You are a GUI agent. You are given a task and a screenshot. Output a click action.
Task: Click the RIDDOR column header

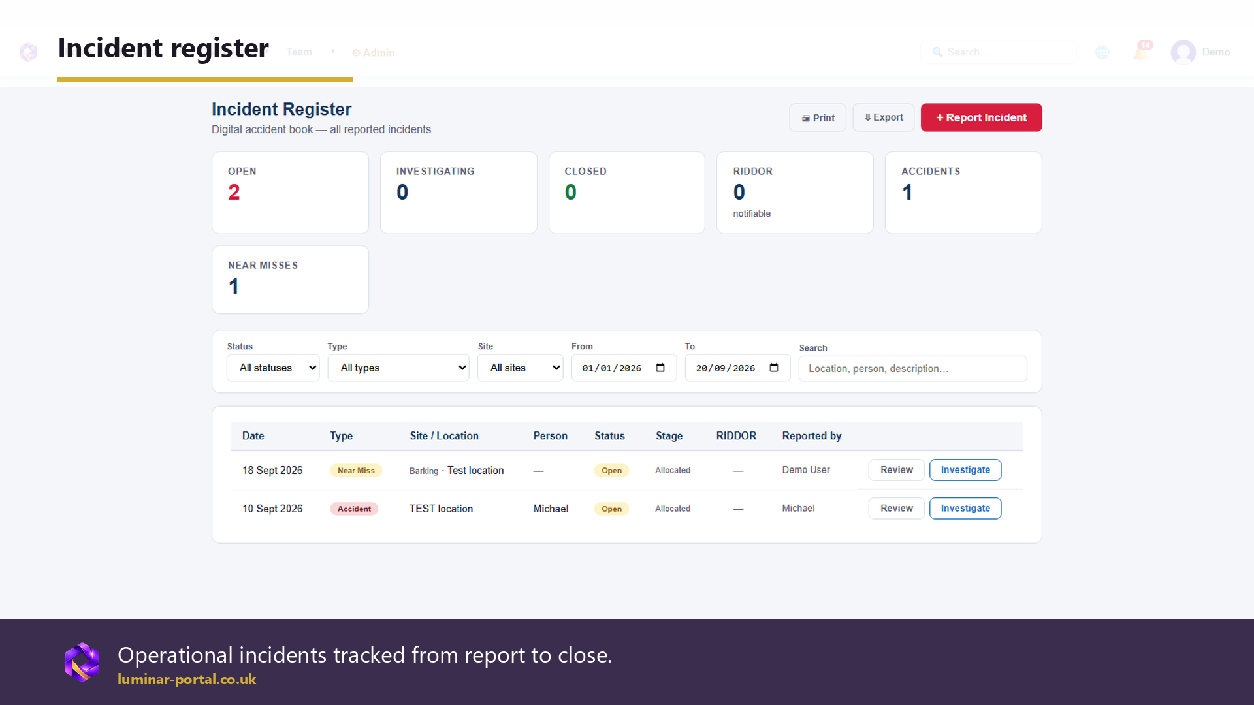click(736, 436)
